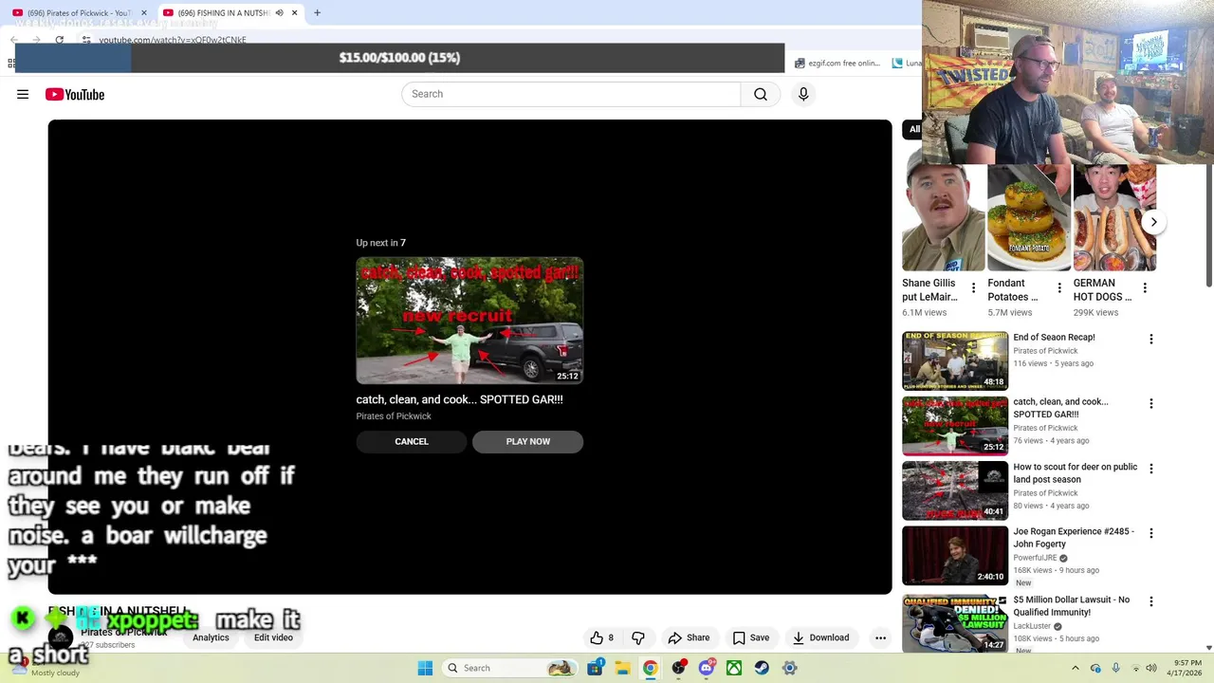The width and height of the screenshot is (1214, 683).
Task: Close the Pirates of Pickwick tab
Action: [144, 12]
